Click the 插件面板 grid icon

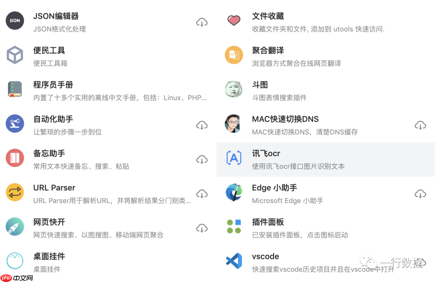pos(234,227)
